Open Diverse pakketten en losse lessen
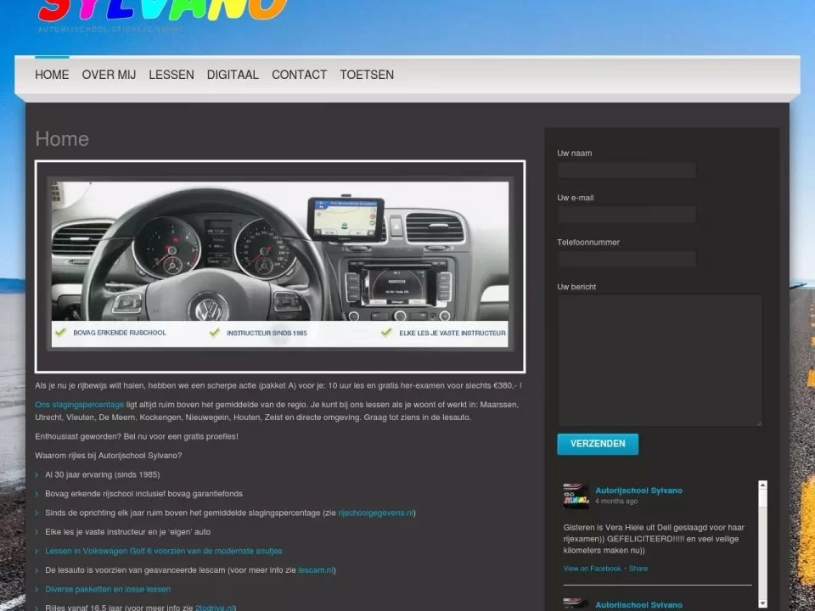Image resolution: width=815 pixels, height=611 pixels. coord(108,589)
